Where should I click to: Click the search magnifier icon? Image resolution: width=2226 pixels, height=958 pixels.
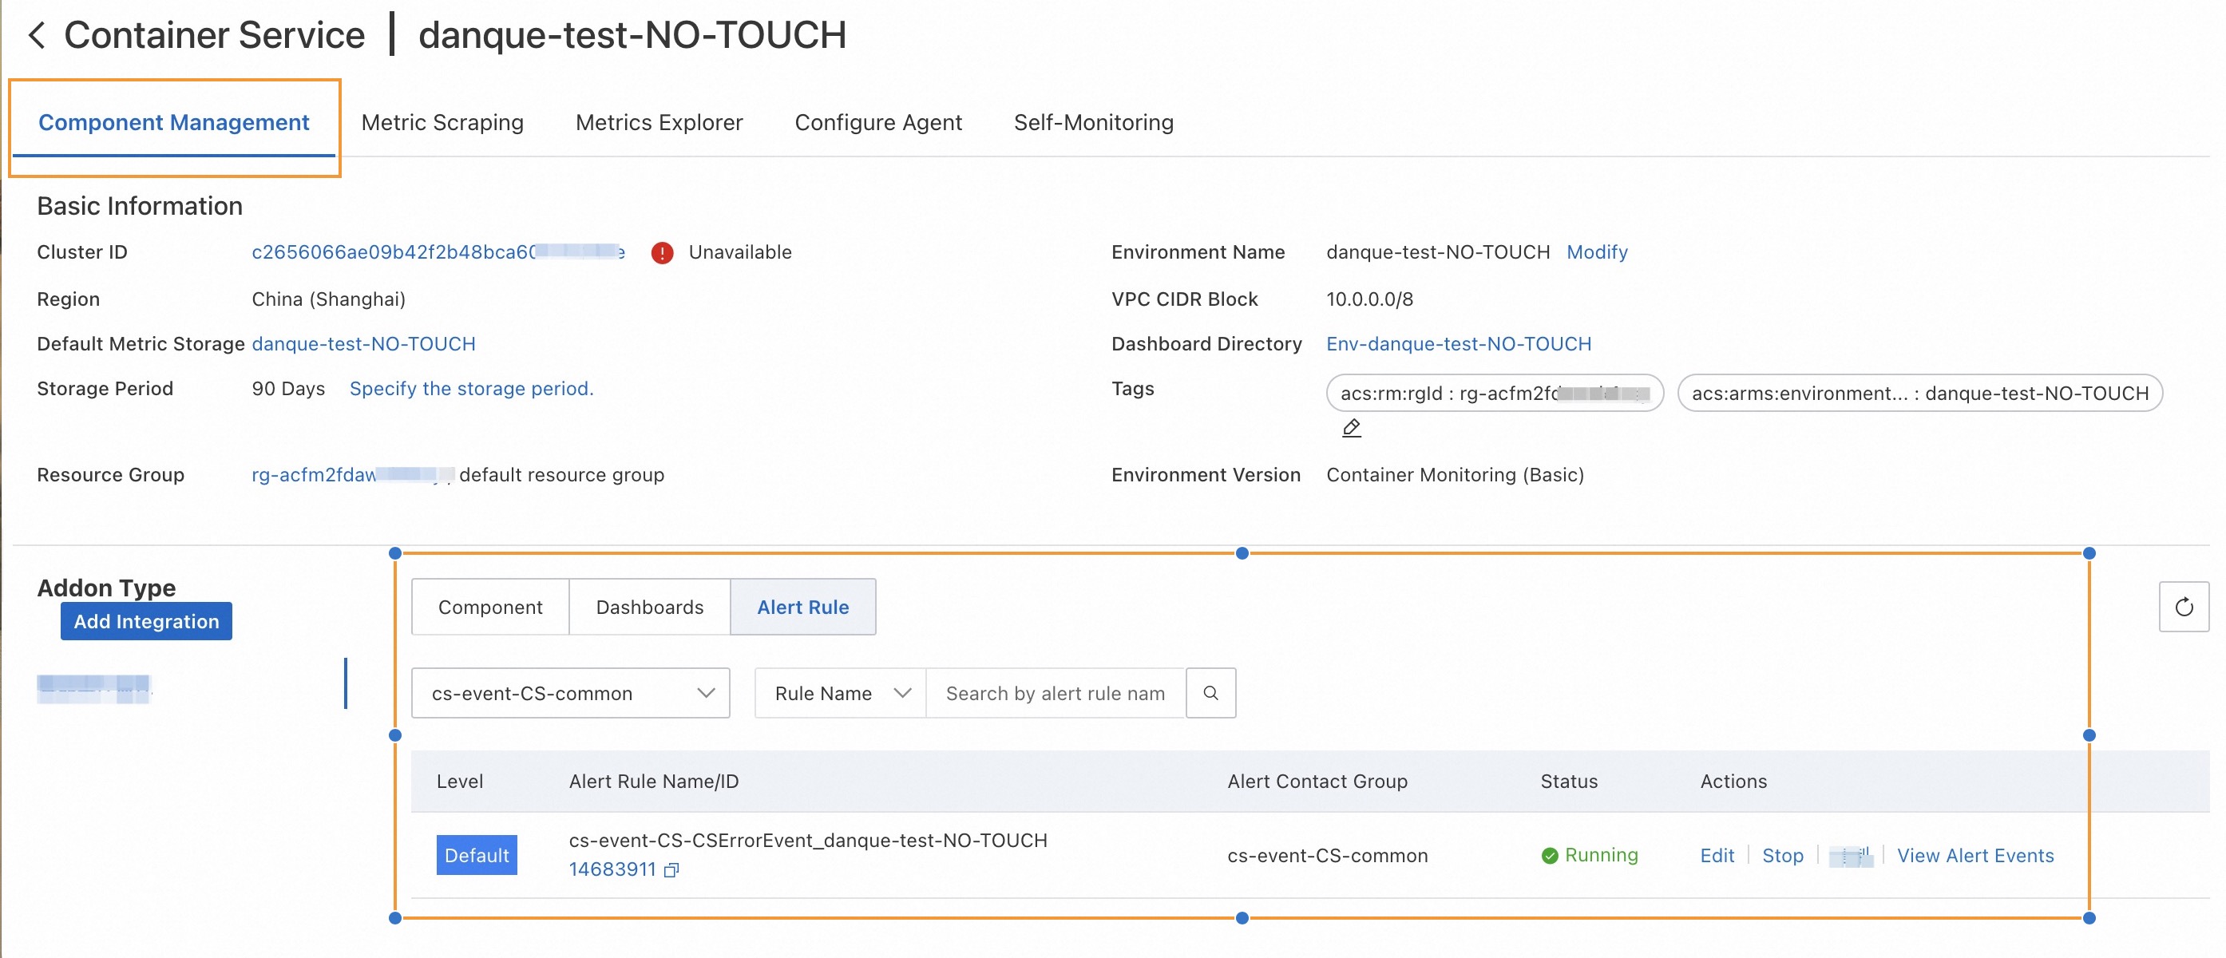(x=1210, y=693)
